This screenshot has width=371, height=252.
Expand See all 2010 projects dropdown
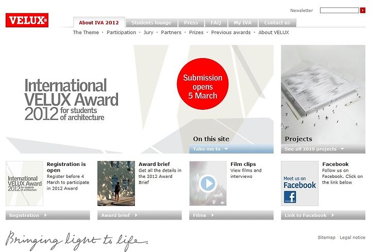[323, 149]
